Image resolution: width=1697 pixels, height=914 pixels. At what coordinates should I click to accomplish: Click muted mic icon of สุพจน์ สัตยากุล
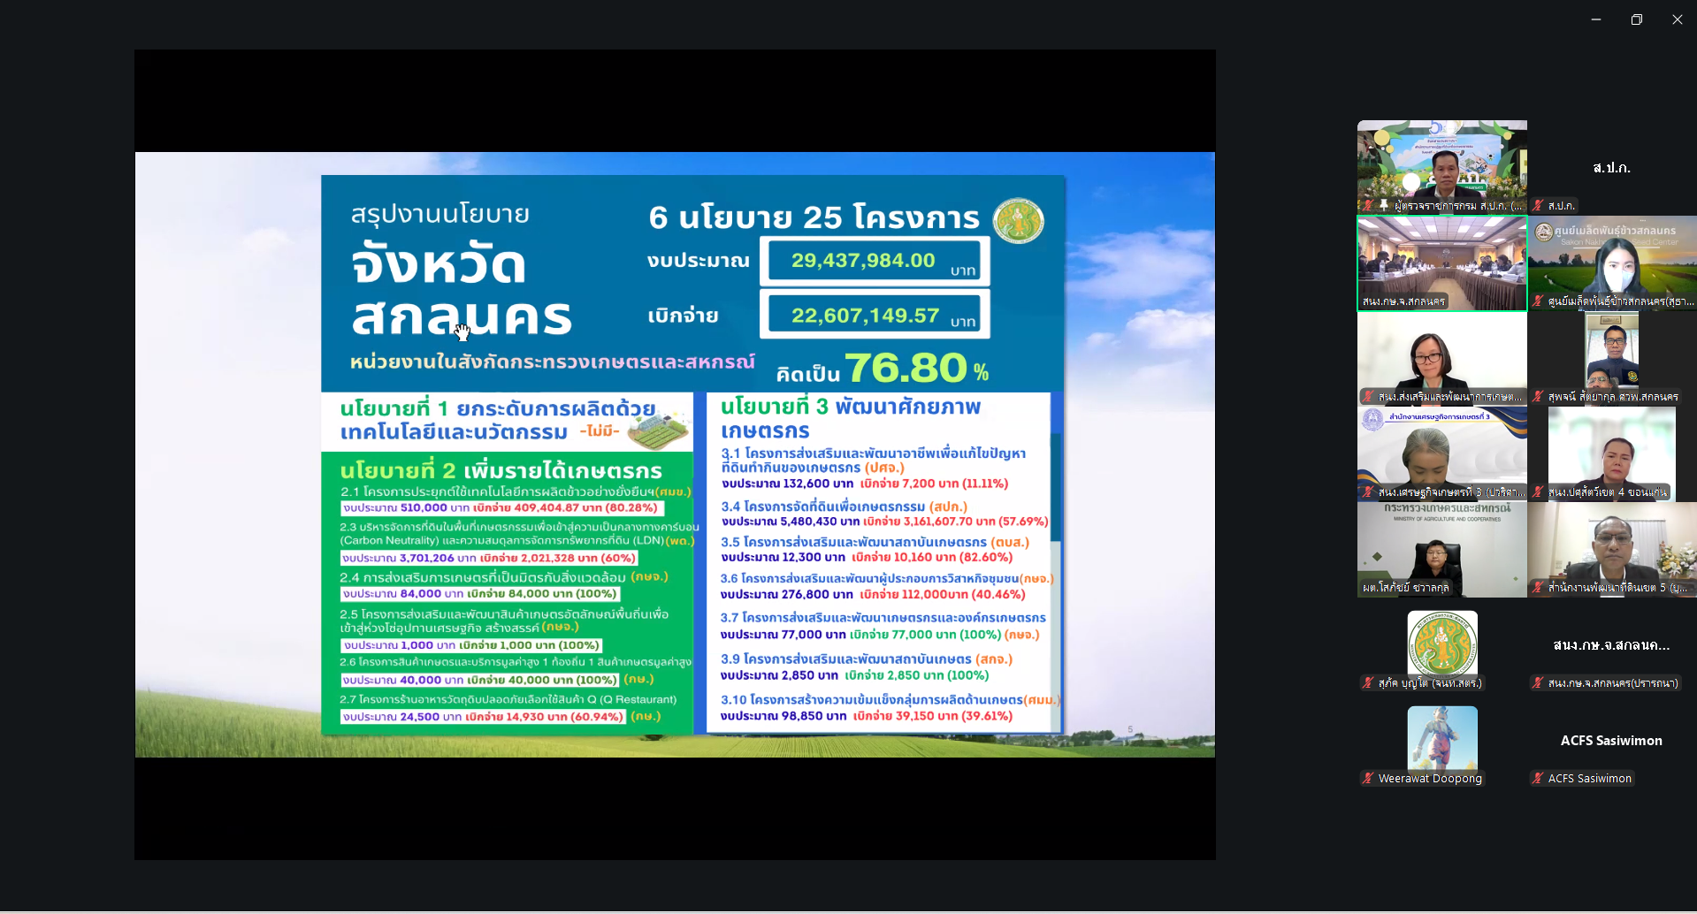[x=1539, y=397]
